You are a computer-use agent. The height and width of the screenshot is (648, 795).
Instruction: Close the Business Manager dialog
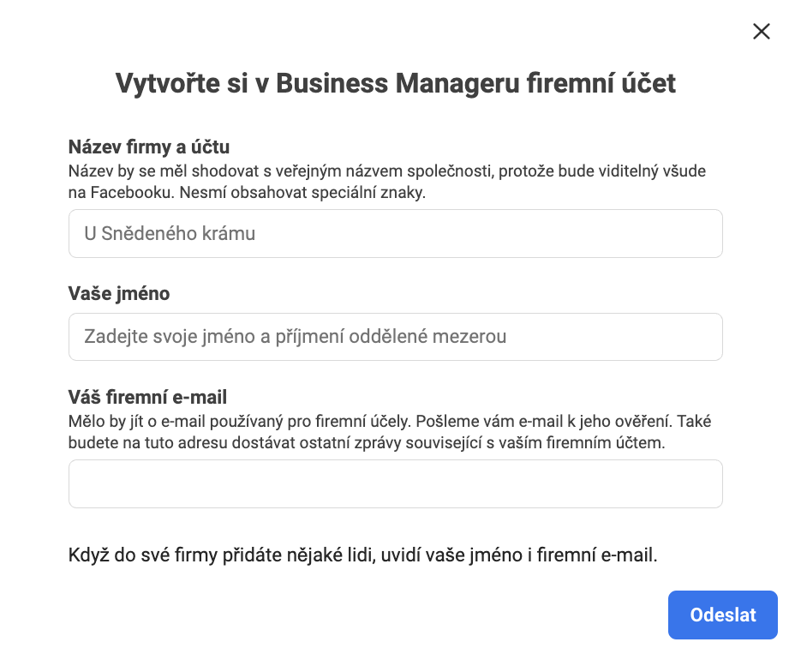761,32
